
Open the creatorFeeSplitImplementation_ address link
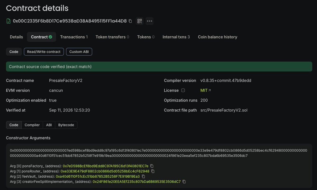(137, 182)
